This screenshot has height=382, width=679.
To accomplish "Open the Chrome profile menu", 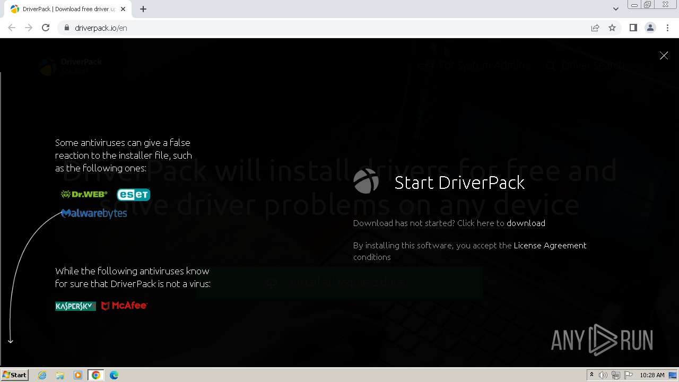I will click(x=650, y=28).
